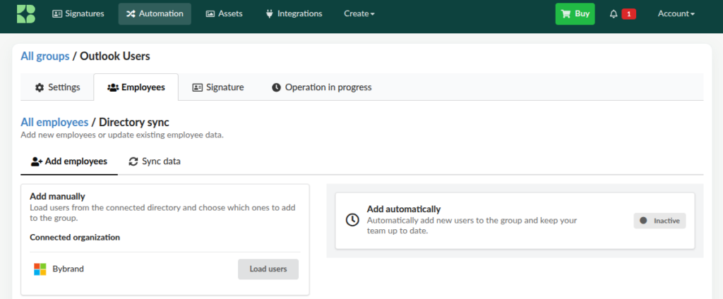
Task: Open the Signatures menu
Action: tap(78, 14)
